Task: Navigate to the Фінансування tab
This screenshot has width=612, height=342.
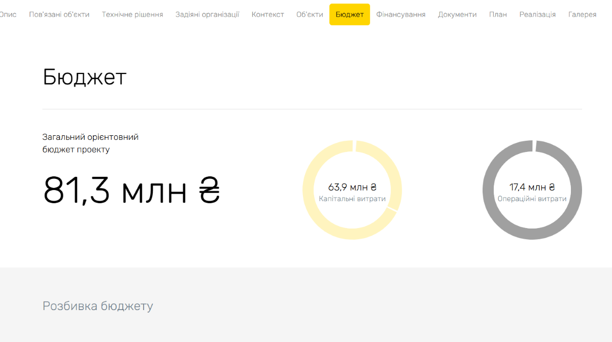Action: (x=400, y=15)
